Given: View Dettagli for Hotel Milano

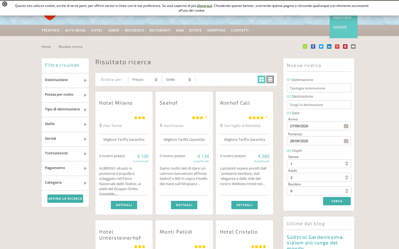Looking at the screenshot, I should [124, 205].
